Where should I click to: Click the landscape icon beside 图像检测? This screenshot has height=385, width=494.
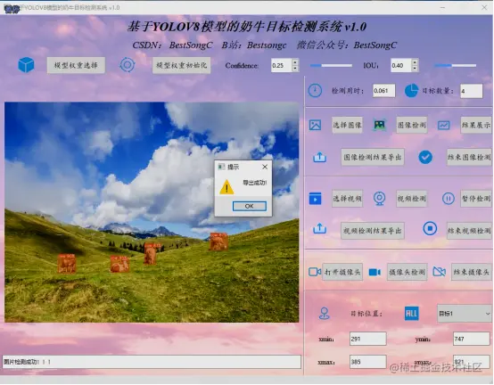380,125
